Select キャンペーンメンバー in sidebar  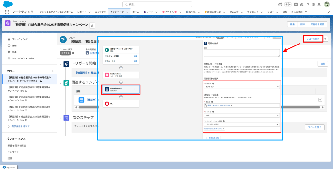click(23, 58)
